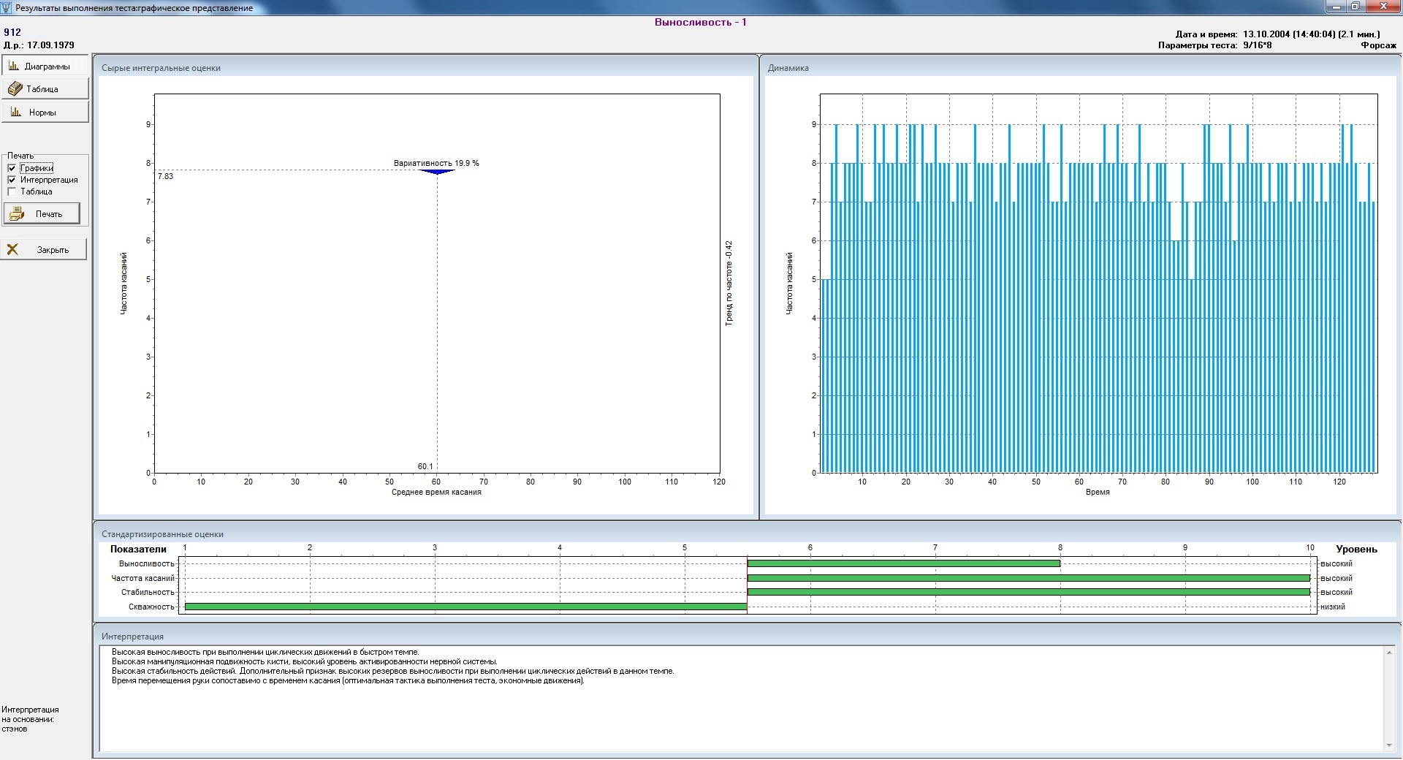Uncheck the Графики print checkbox
Viewport: 1403px width, 760px height.
[12, 168]
